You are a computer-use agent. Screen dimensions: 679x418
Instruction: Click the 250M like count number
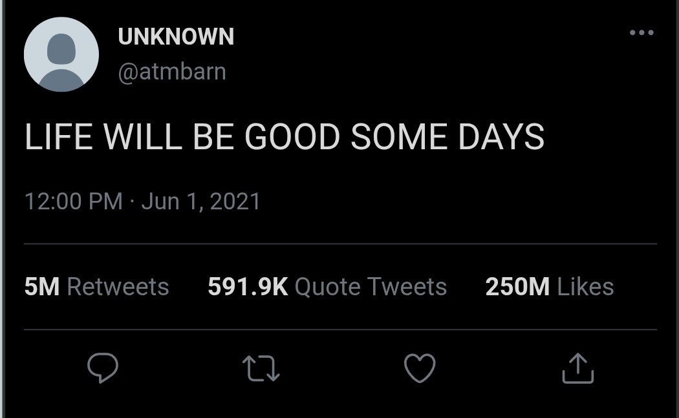[517, 286]
